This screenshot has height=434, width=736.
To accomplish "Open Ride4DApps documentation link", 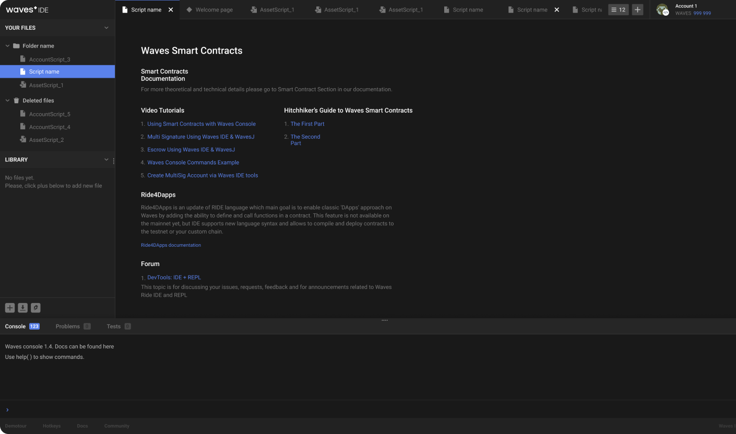I will coord(171,245).
